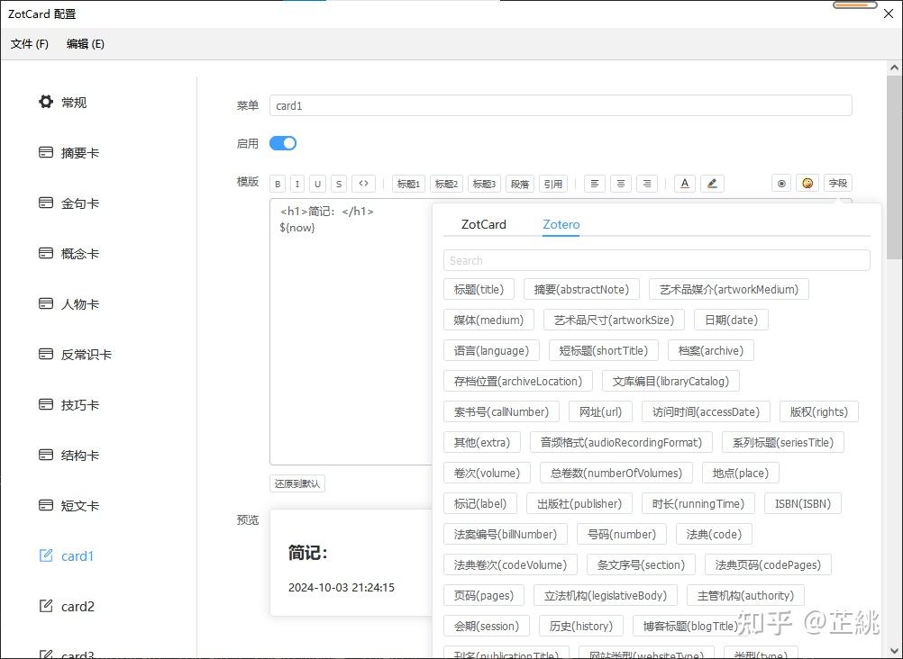Select the 人物卡 card in sidebar
Image resolution: width=903 pixels, height=659 pixels.
tap(68, 304)
